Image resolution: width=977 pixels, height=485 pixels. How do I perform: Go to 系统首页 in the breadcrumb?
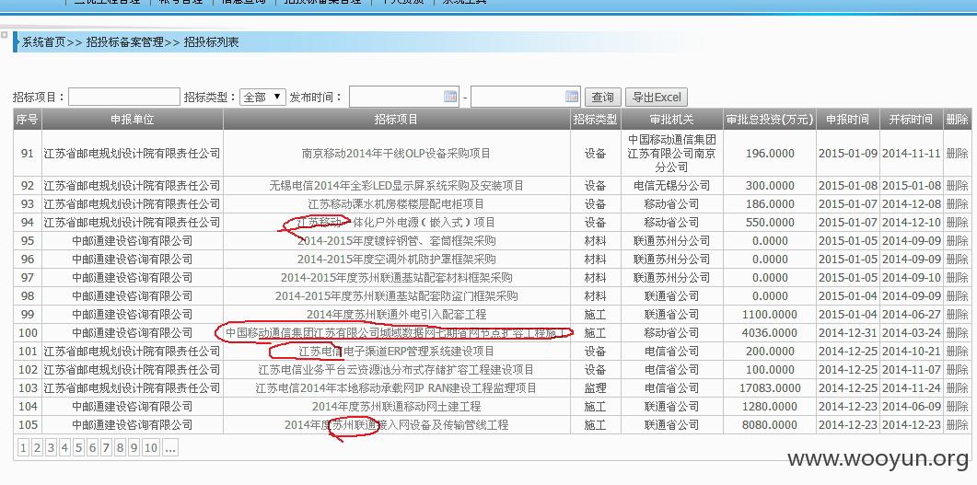[43, 42]
